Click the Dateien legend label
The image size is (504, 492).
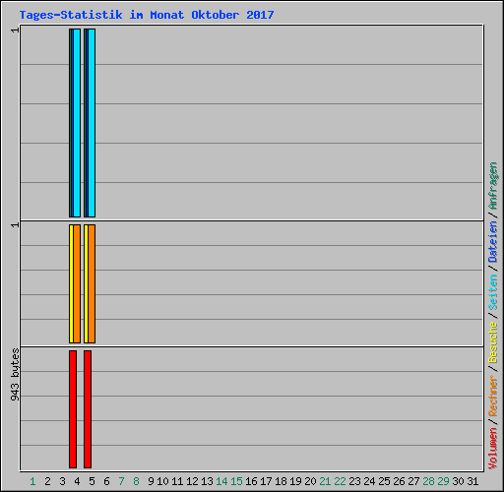(x=493, y=242)
